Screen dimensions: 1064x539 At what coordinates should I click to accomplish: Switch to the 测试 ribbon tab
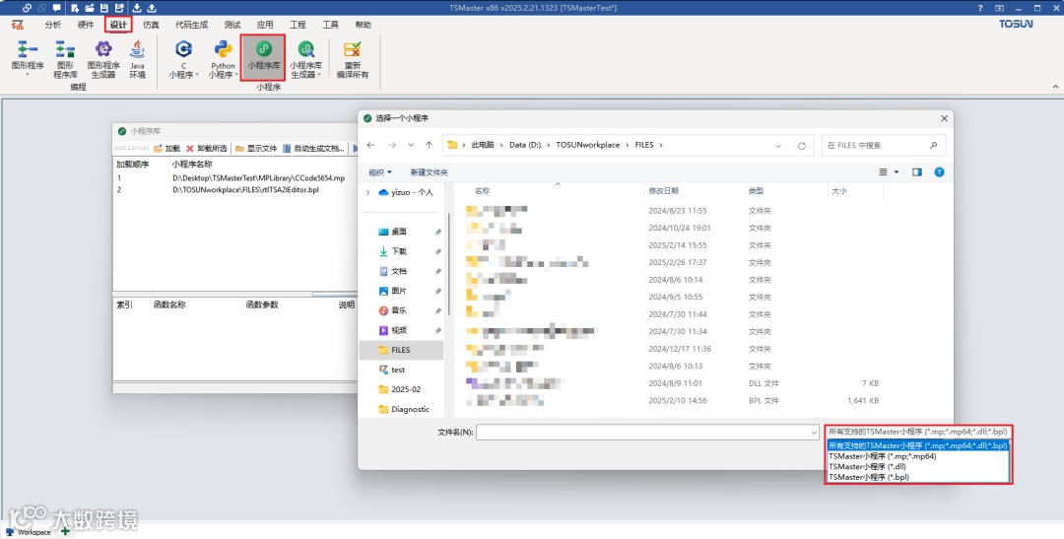[x=233, y=25]
